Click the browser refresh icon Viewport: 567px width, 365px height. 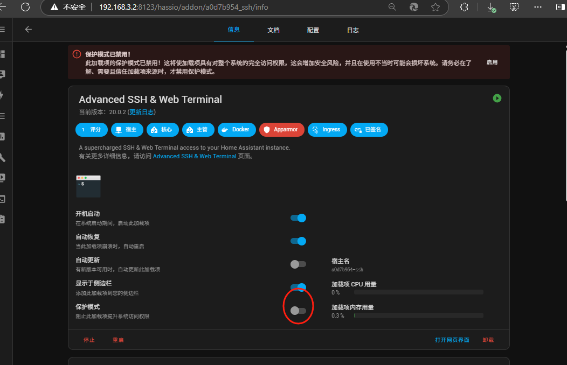25,7
